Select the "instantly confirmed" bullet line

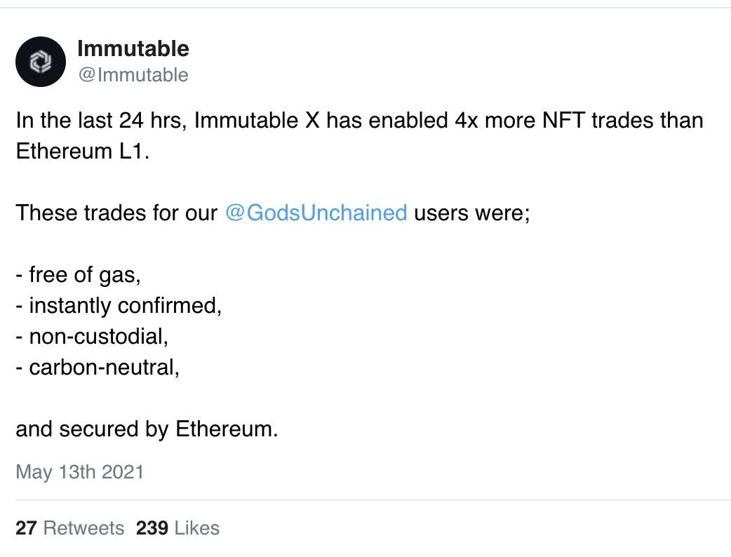(x=119, y=305)
